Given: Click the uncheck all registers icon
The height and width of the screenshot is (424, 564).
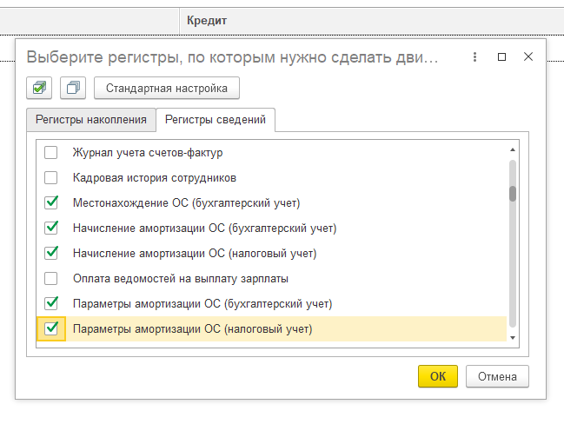Looking at the screenshot, I should pyautogui.click(x=73, y=88).
